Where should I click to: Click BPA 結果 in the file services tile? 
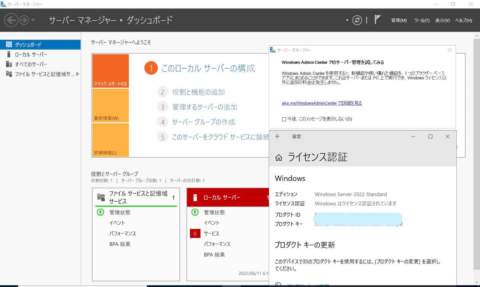coord(120,244)
